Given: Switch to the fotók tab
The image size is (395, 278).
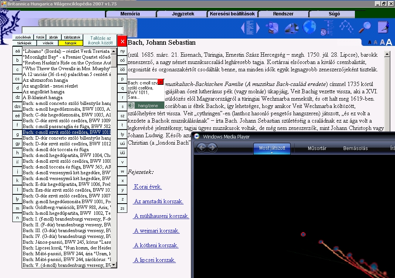Looking at the screenshot, I should pos(40,37).
